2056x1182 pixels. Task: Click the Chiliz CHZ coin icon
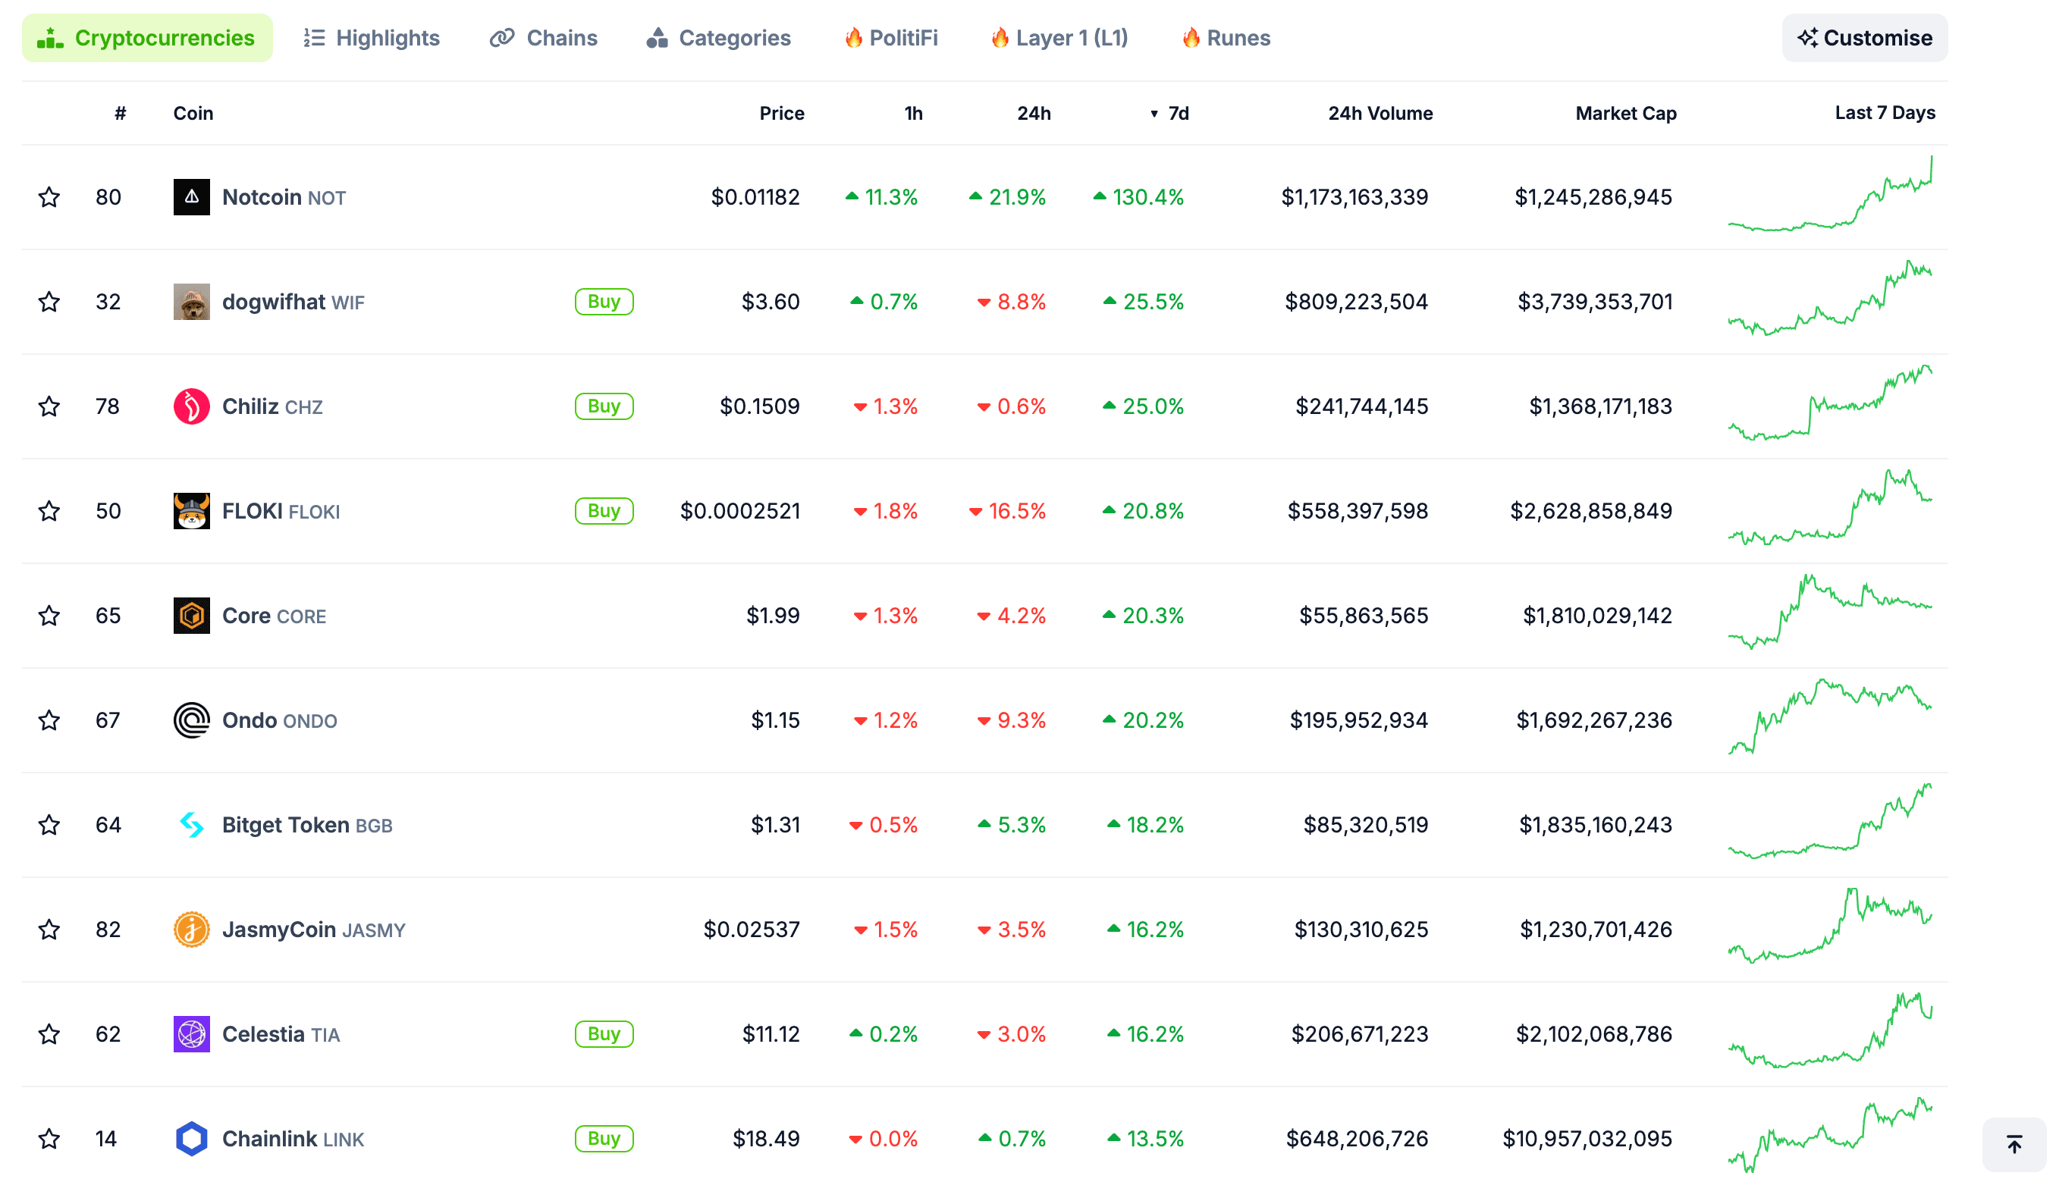pyautogui.click(x=190, y=406)
